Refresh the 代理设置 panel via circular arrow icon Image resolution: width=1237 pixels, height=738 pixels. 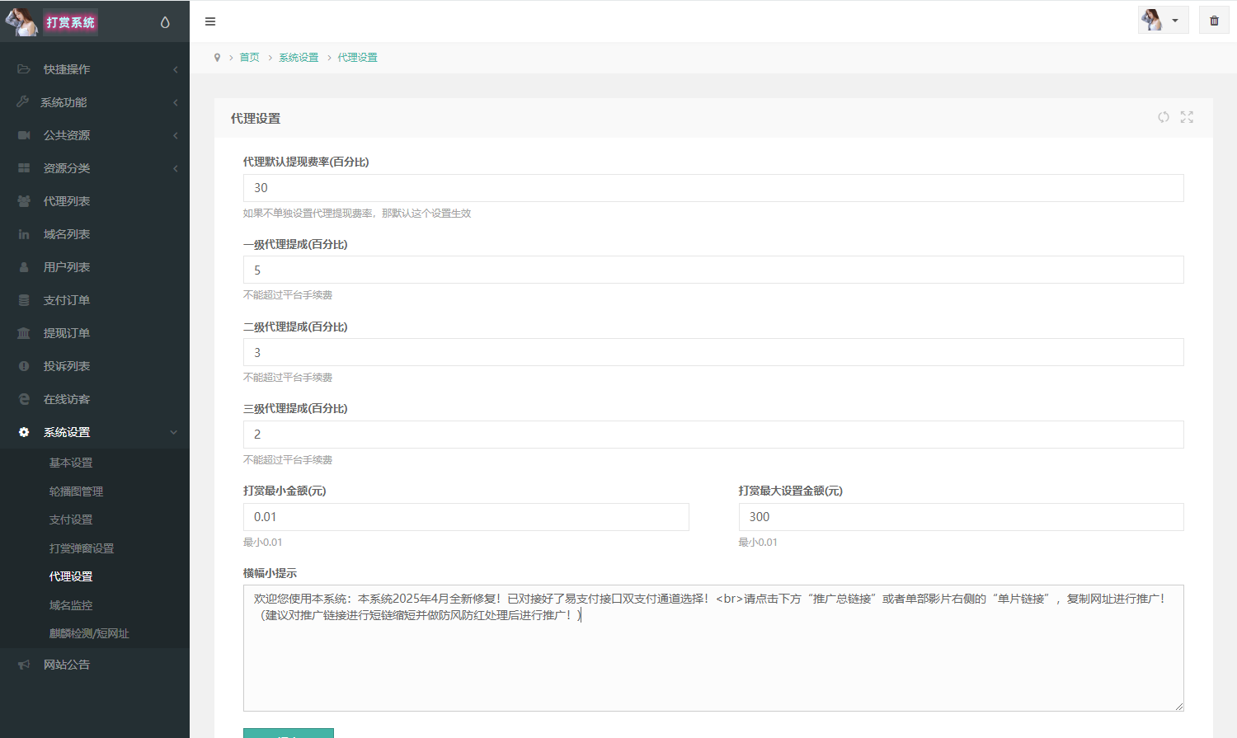point(1164,117)
